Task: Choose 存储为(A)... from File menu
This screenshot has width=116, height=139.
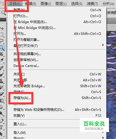Action: (22, 98)
